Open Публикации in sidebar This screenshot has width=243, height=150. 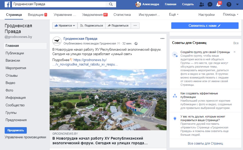(15, 53)
